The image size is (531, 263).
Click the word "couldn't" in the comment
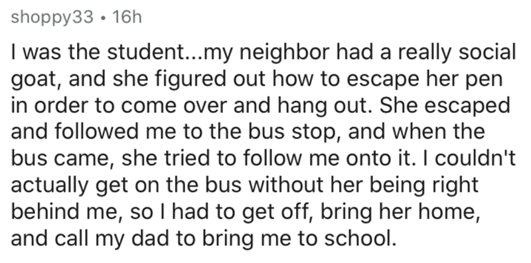(x=475, y=158)
